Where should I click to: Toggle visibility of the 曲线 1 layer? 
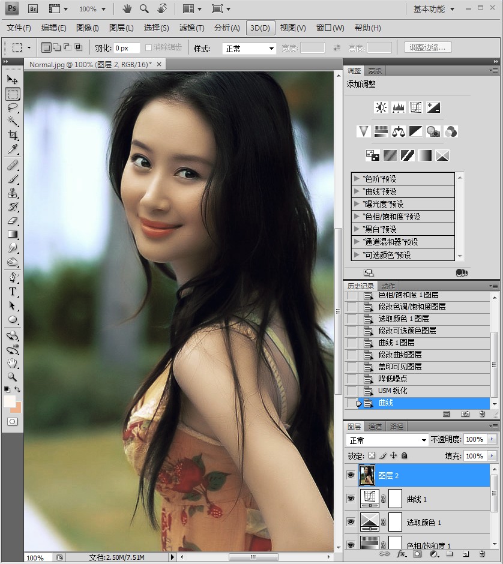tap(351, 499)
